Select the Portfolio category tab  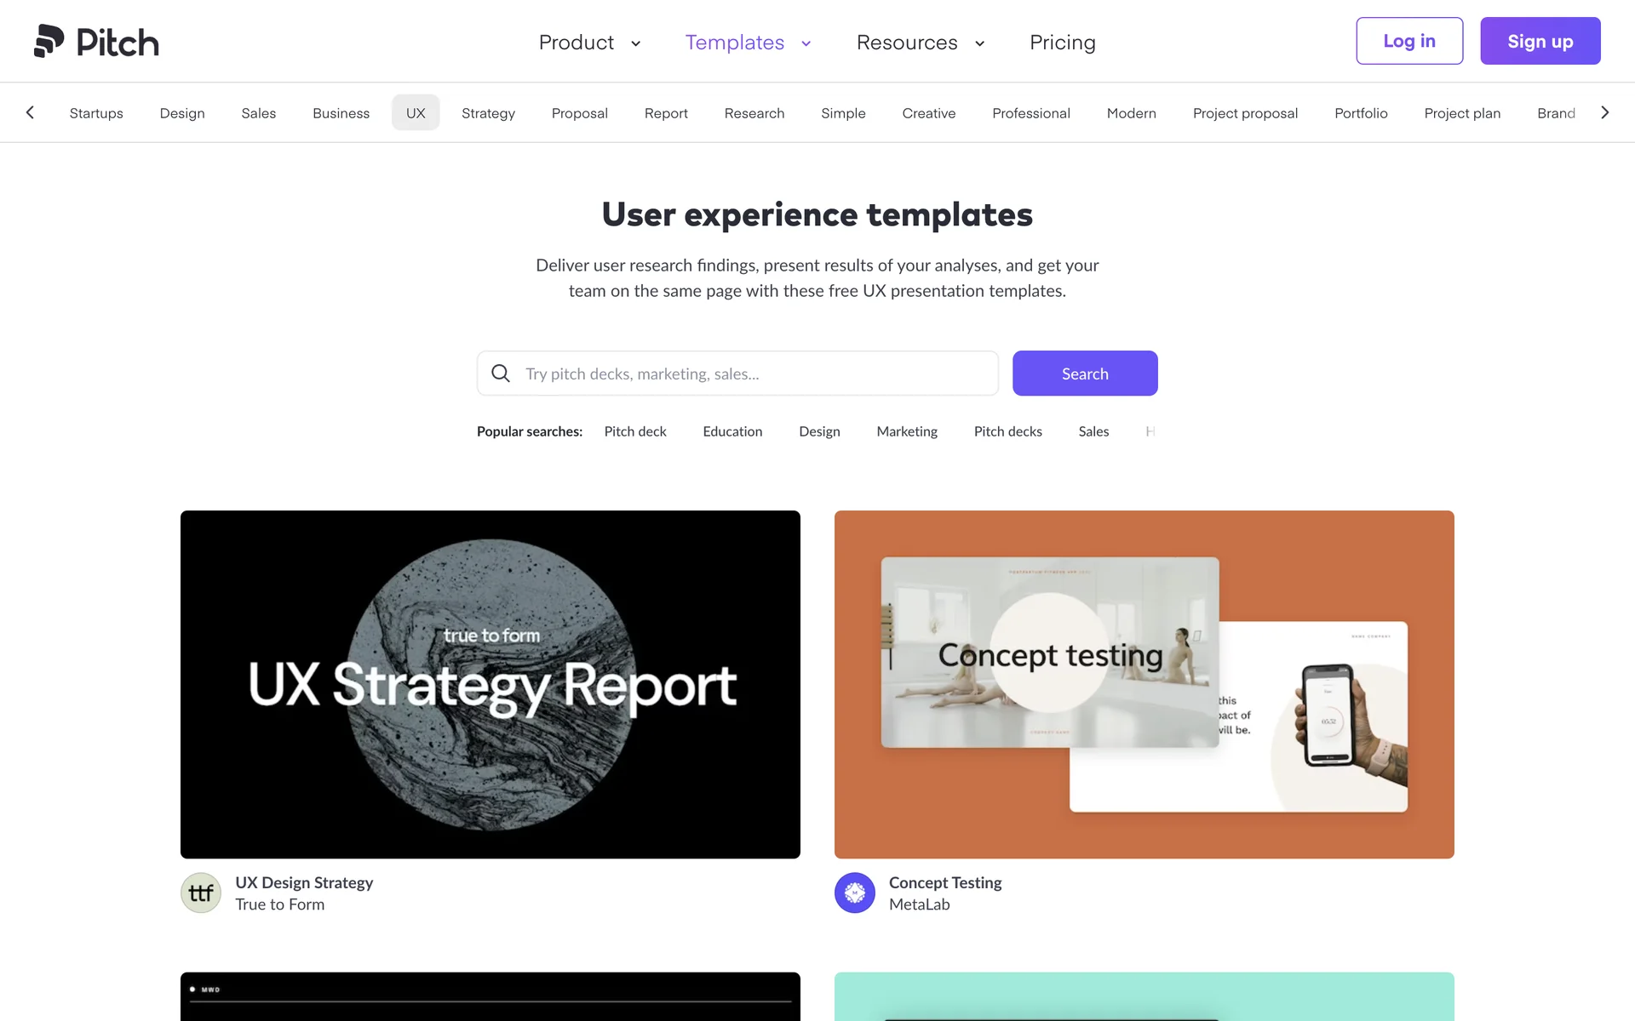[1361, 113]
